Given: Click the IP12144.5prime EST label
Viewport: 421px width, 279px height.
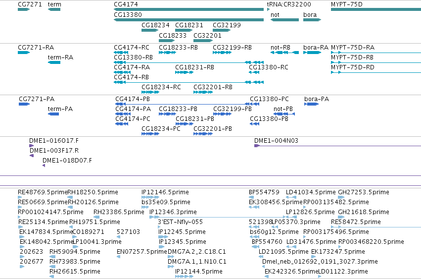Looking at the screenshot, I should [199, 272].
